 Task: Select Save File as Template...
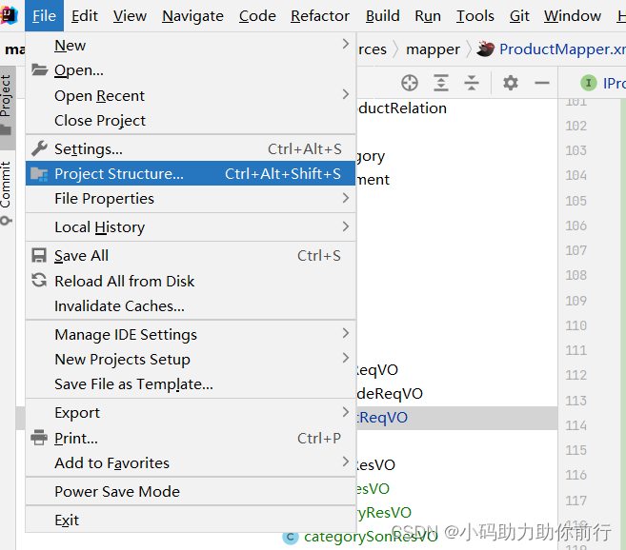tap(191, 384)
